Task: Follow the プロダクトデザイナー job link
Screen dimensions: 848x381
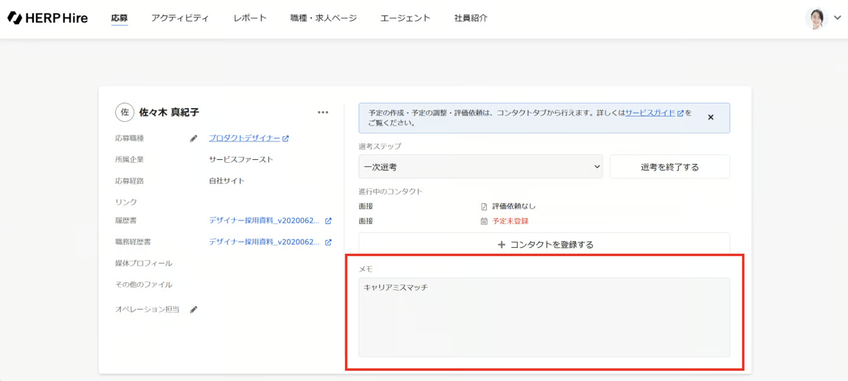Action: [x=244, y=138]
